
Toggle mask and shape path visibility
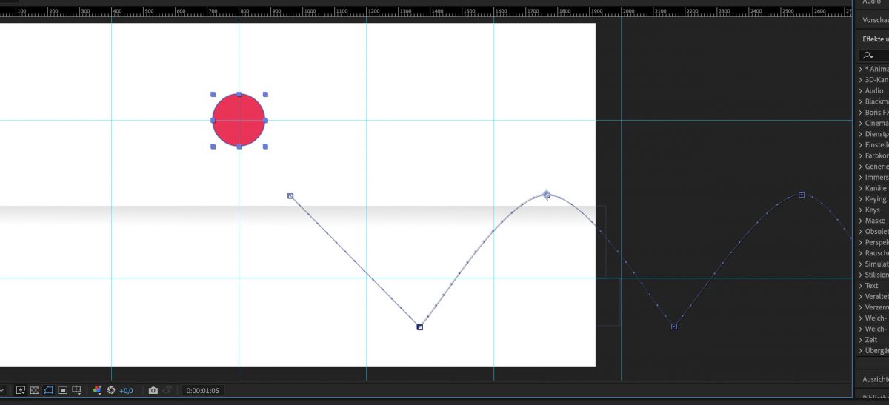point(48,390)
